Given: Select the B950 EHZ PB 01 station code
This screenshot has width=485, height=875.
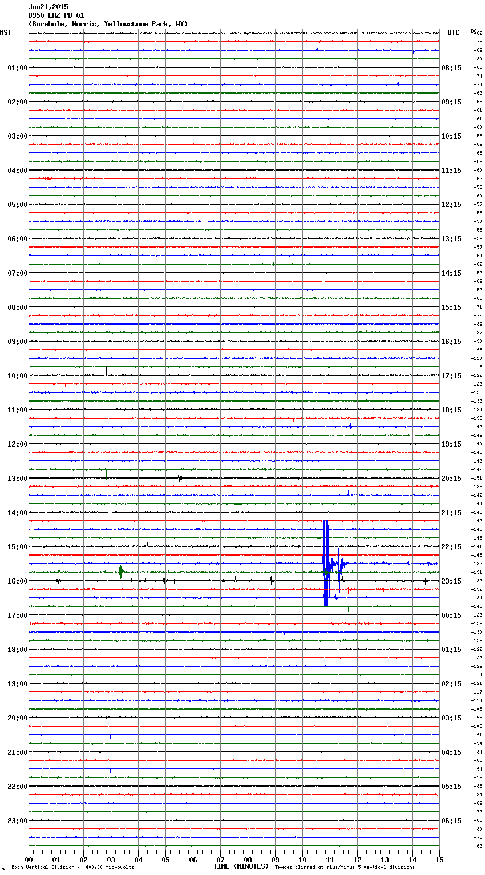Looking at the screenshot, I should click(x=56, y=15).
